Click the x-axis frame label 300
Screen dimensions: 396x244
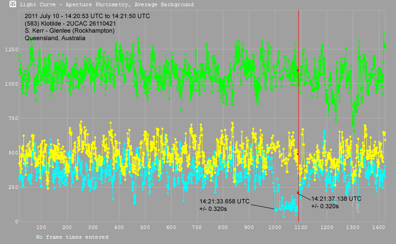93,227
